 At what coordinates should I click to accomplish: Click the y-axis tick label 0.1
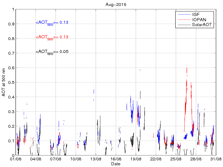point(11,141)
